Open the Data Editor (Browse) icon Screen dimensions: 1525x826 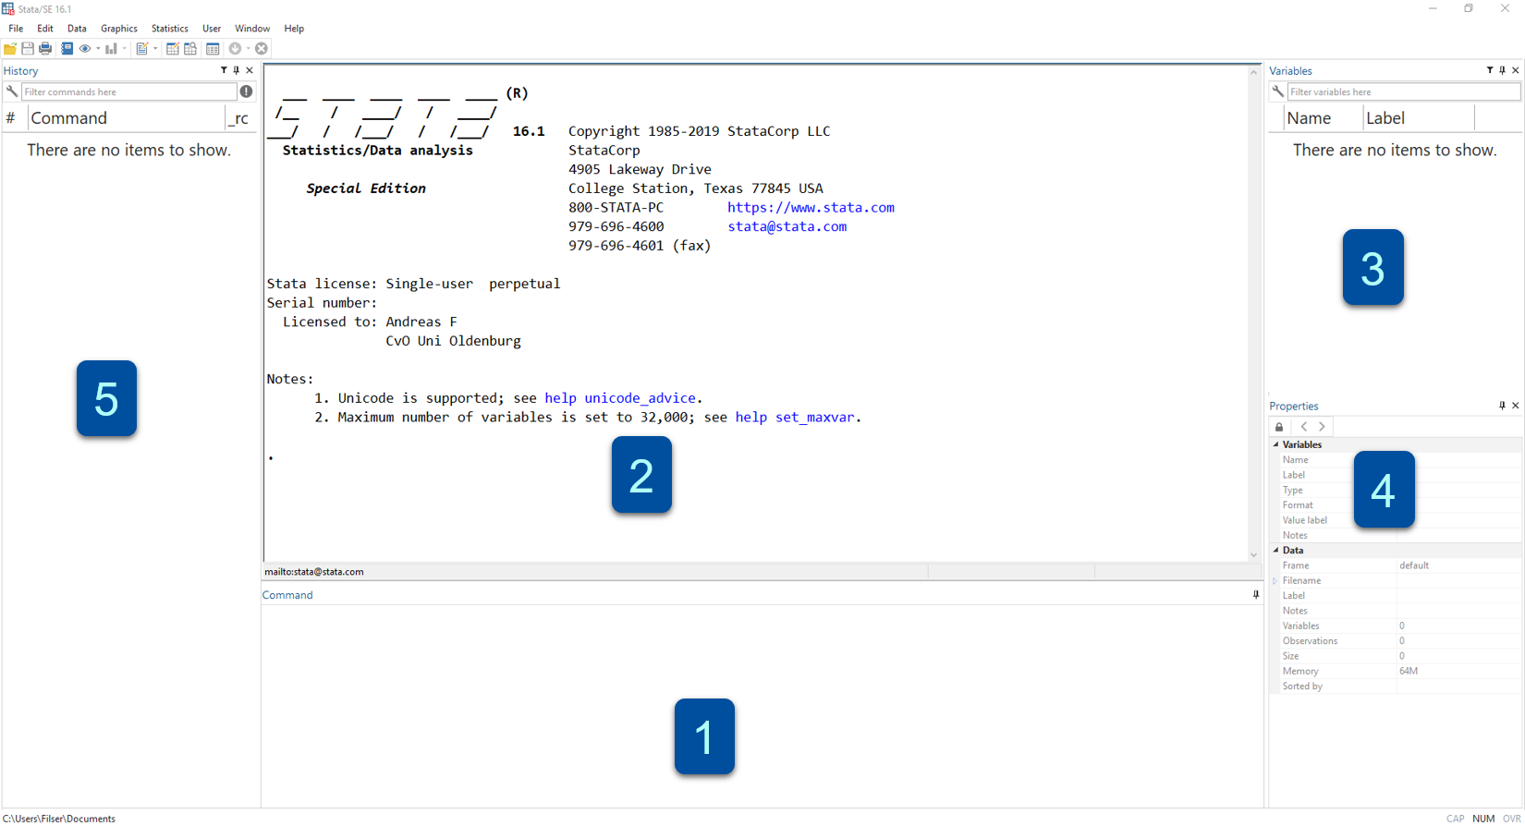pyautogui.click(x=190, y=48)
